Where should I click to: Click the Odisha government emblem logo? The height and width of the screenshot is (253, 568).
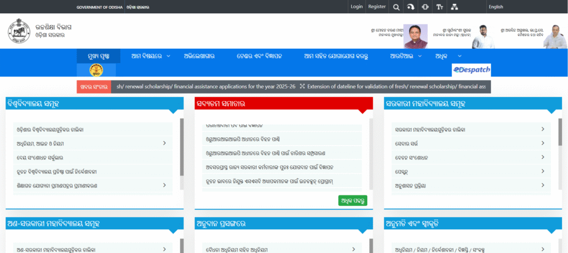pos(19,32)
